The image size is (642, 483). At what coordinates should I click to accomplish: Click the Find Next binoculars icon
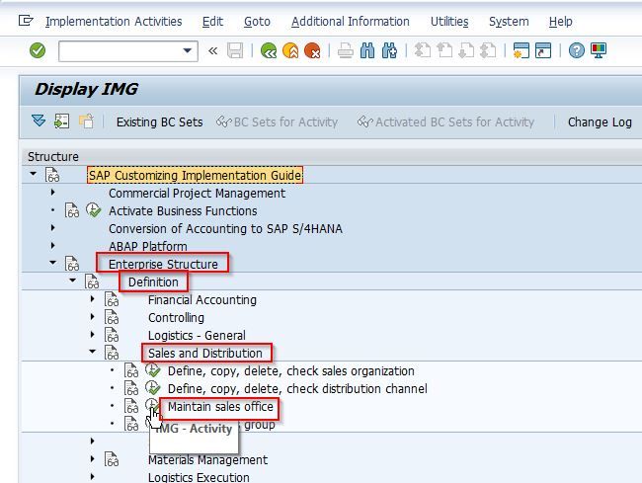[389, 50]
